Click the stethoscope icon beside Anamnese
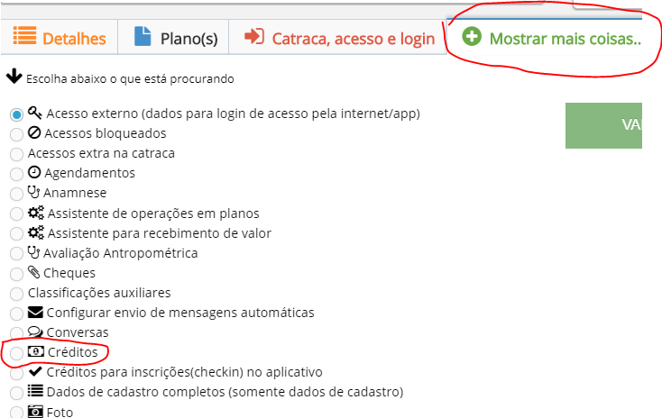Image resolution: width=662 pixels, height=418 pixels. click(33, 192)
